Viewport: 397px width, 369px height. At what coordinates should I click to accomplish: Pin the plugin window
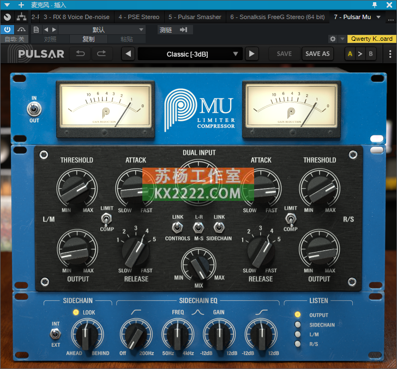tap(375, 4)
